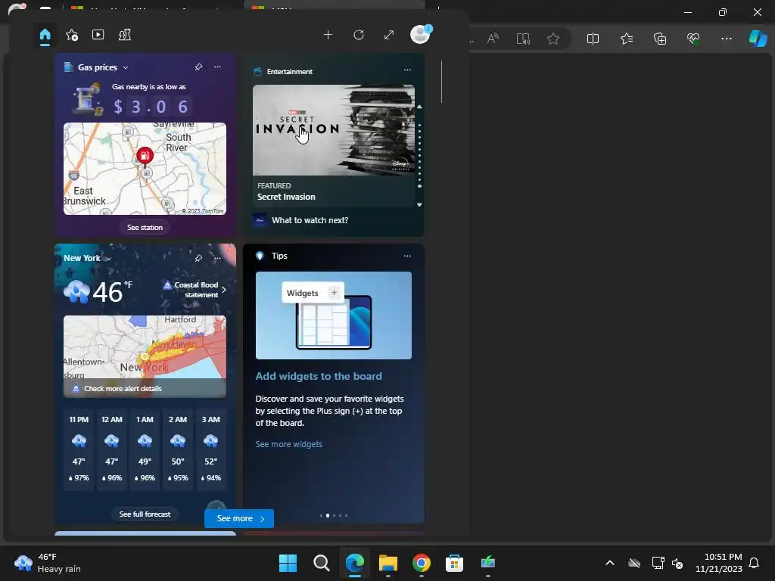Go to next Entertainment item arrow
775x581 pixels.
(419, 204)
